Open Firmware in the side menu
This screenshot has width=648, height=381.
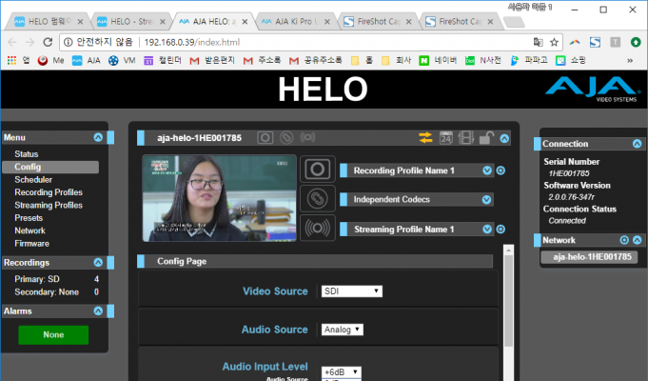31,243
